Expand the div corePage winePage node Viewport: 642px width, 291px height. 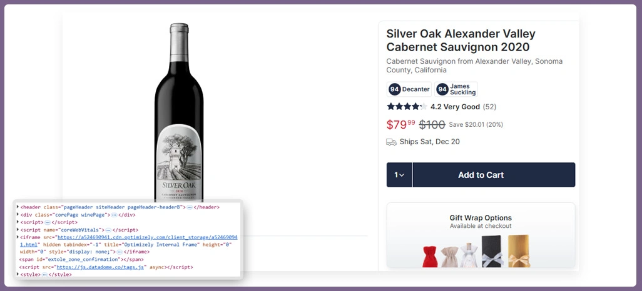click(x=18, y=215)
